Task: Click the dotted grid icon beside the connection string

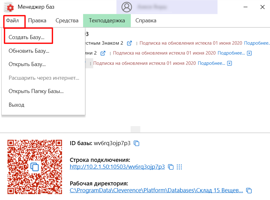Action: (179, 167)
